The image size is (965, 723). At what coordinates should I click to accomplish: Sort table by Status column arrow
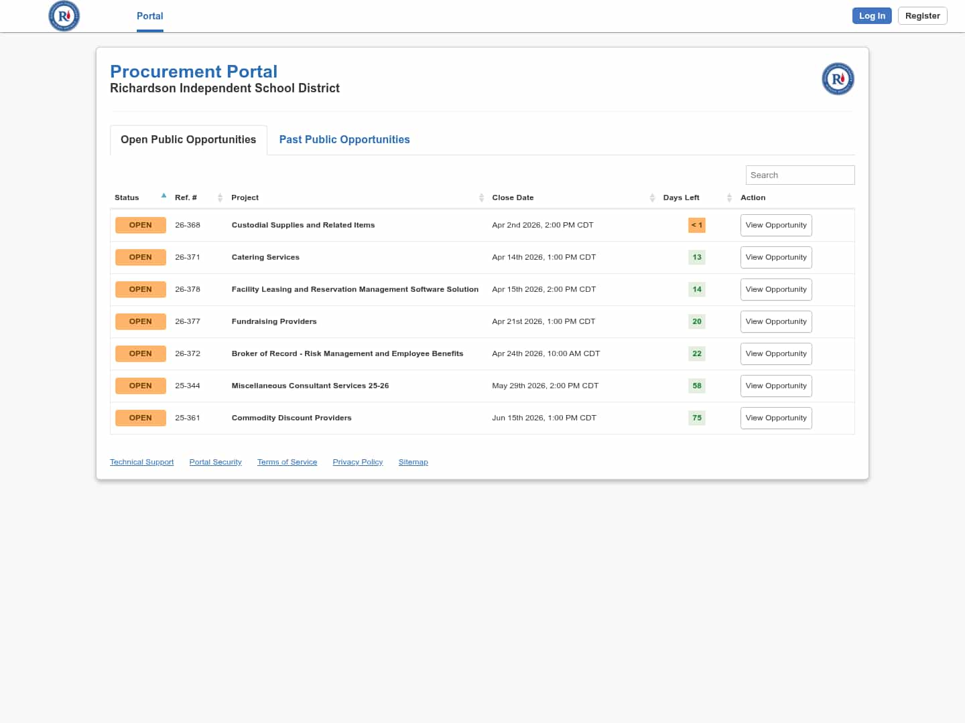164,196
